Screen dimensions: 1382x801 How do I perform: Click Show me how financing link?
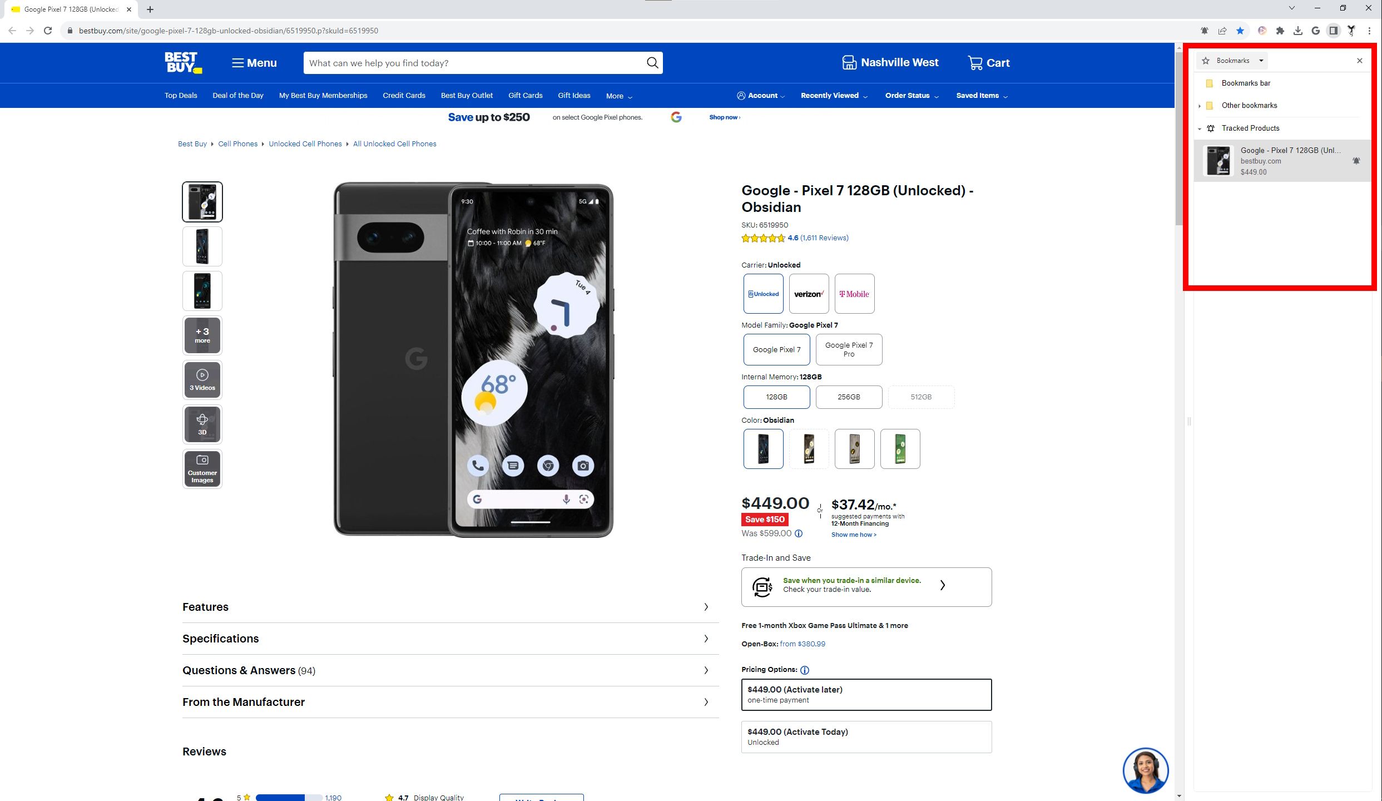[x=854, y=535]
